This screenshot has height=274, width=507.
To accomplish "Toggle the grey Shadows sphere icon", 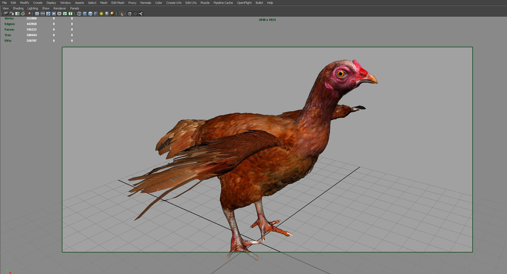I will click(107, 14).
